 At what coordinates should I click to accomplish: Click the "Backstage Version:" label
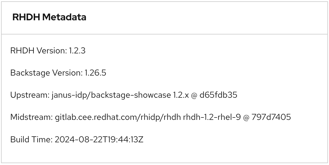click(x=46, y=73)
